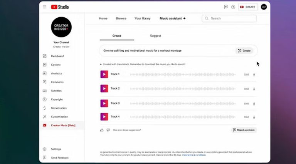
Task: Open Content in the sidebar
Action: point(55,65)
